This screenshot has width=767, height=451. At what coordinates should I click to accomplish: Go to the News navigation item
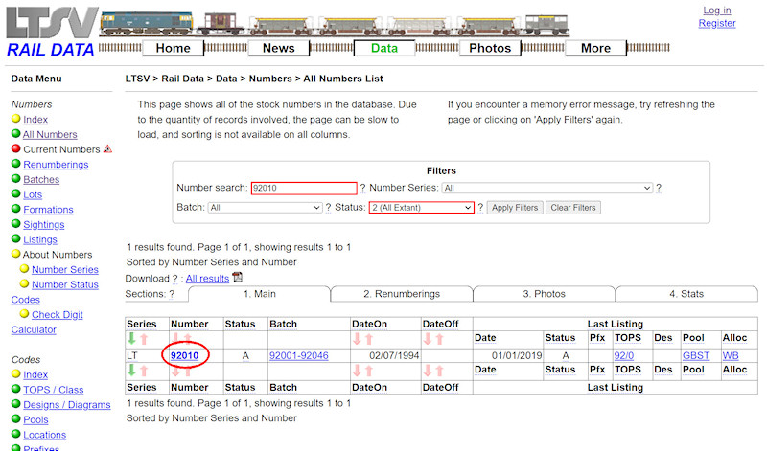pyautogui.click(x=278, y=48)
